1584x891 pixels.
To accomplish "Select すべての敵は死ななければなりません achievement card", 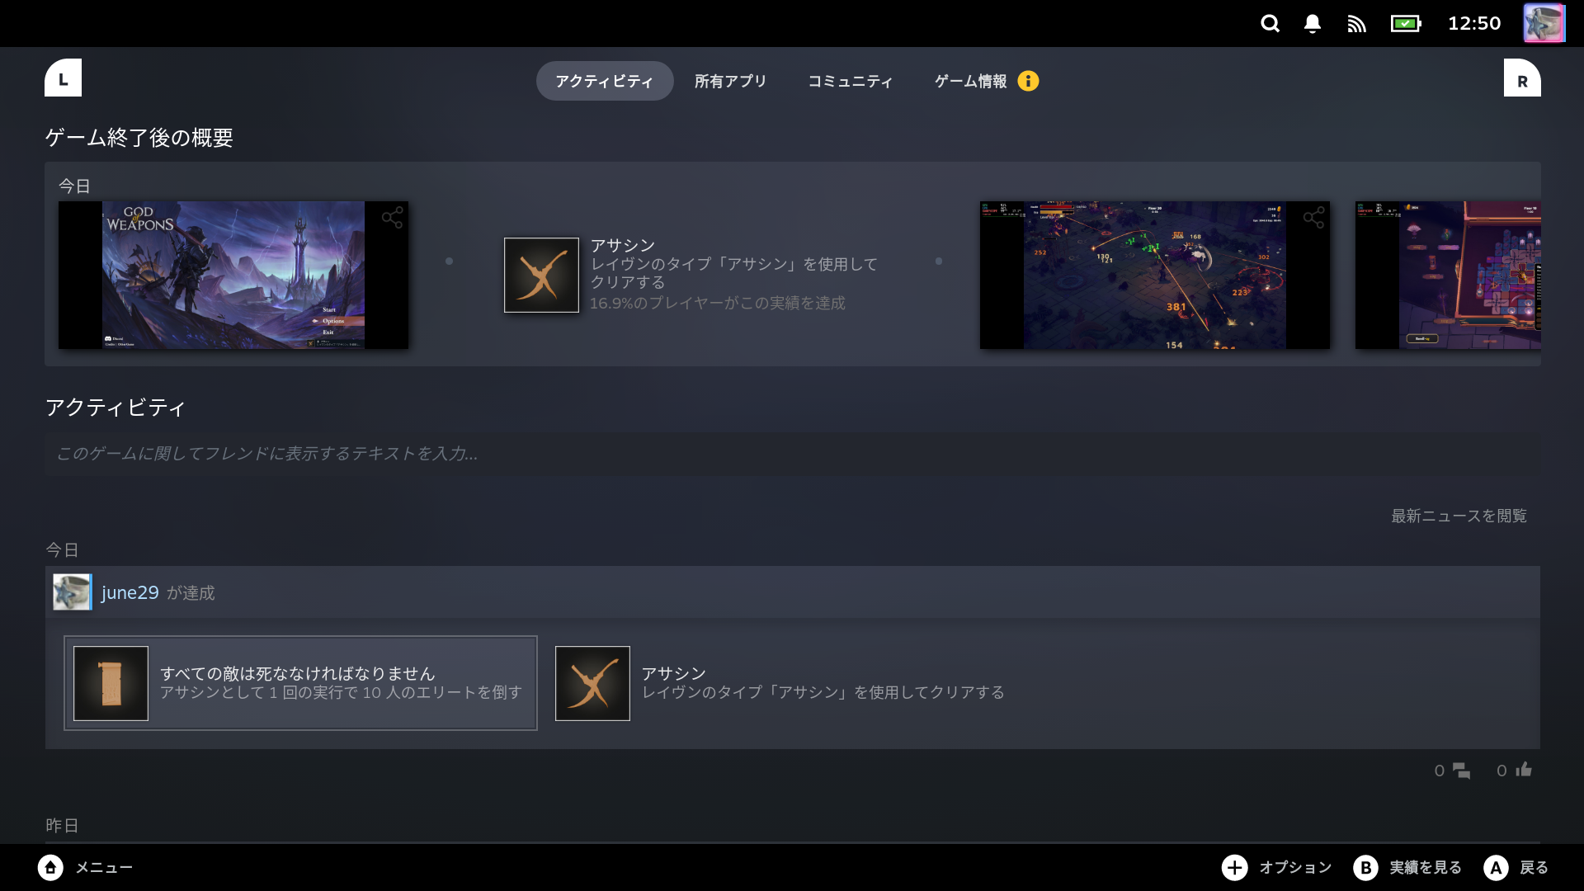I will coord(300,682).
